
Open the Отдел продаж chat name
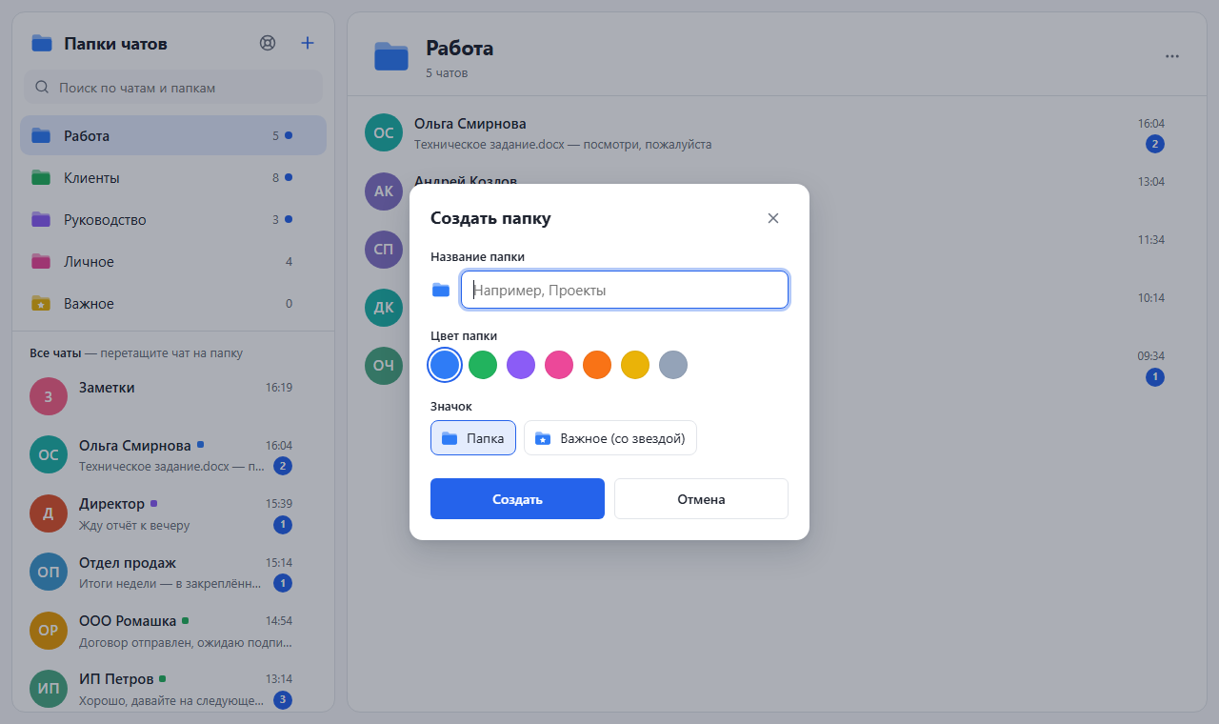tap(128, 563)
